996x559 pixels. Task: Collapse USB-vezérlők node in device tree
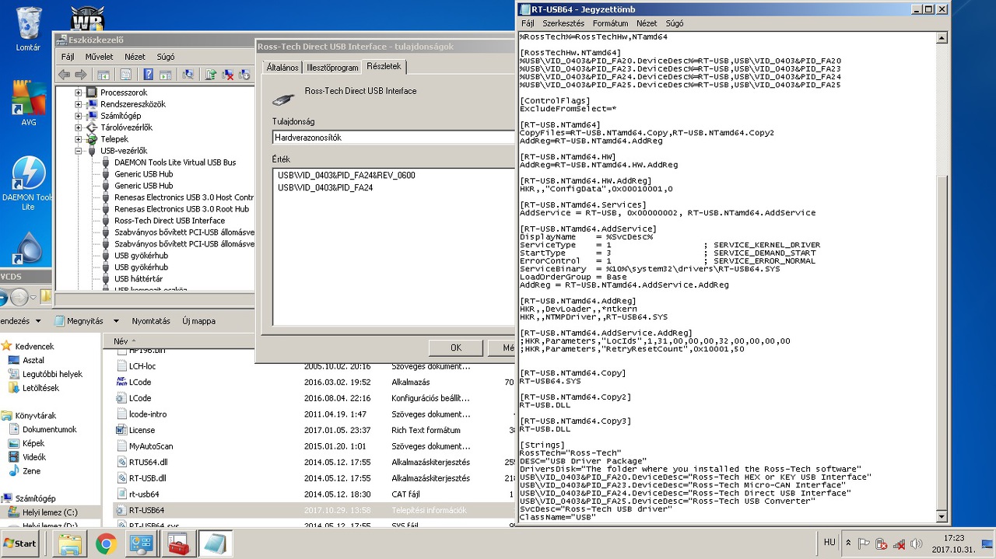coord(78,151)
